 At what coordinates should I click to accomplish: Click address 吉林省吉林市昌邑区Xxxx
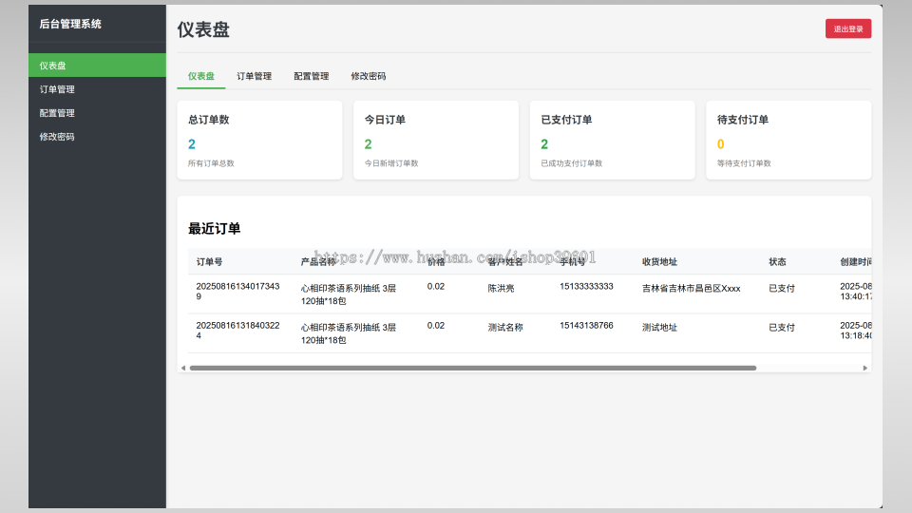click(x=691, y=289)
